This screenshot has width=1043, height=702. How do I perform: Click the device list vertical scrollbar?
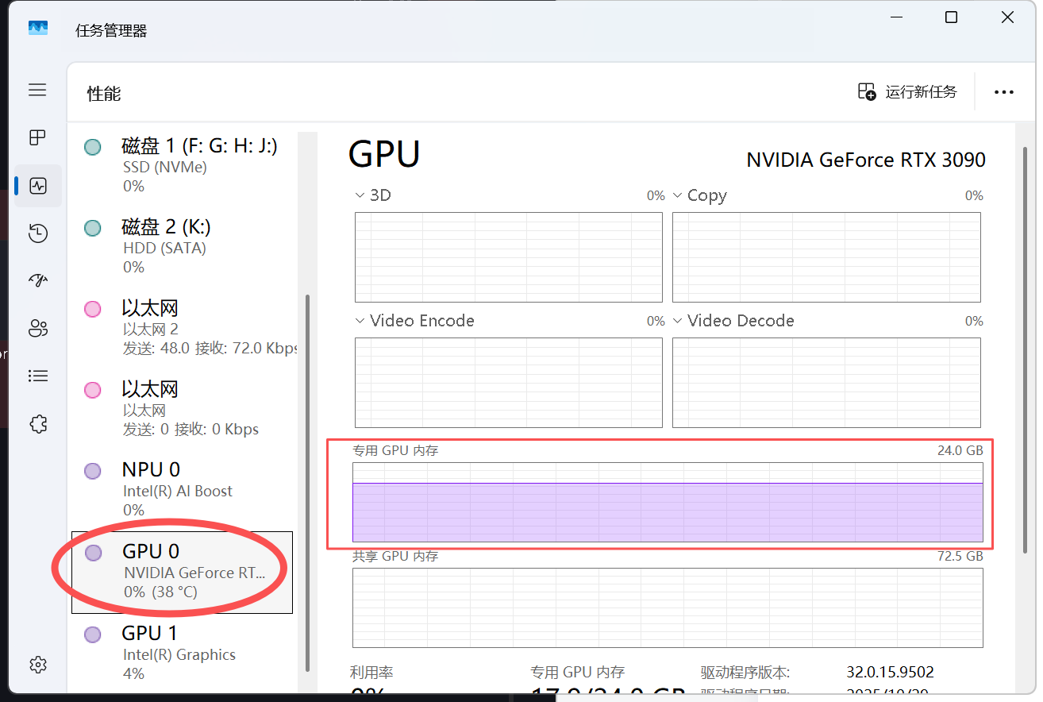pyautogui.click(x=307, y=483)
